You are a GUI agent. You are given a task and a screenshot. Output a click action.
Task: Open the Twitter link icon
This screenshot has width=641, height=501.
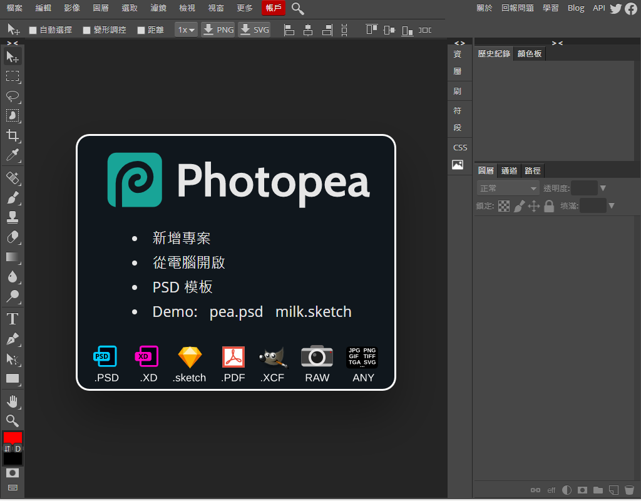click(x=616, y=9)
